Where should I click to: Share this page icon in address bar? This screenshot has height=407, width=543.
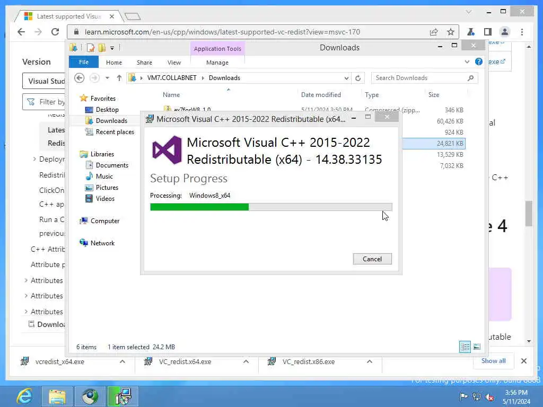434,32
